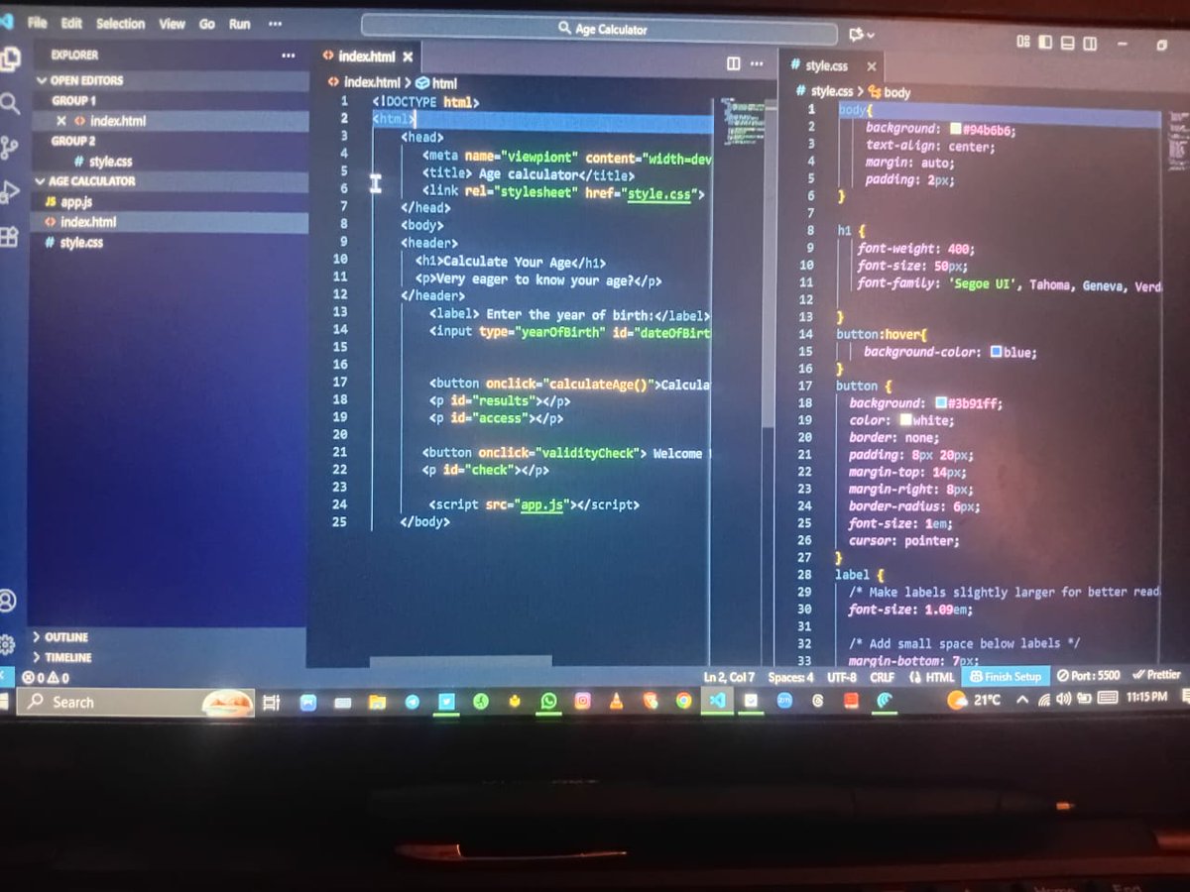Open the blue hover color swatch
This screenshot has width=1190, height=892.
click(x=996, y=352)
